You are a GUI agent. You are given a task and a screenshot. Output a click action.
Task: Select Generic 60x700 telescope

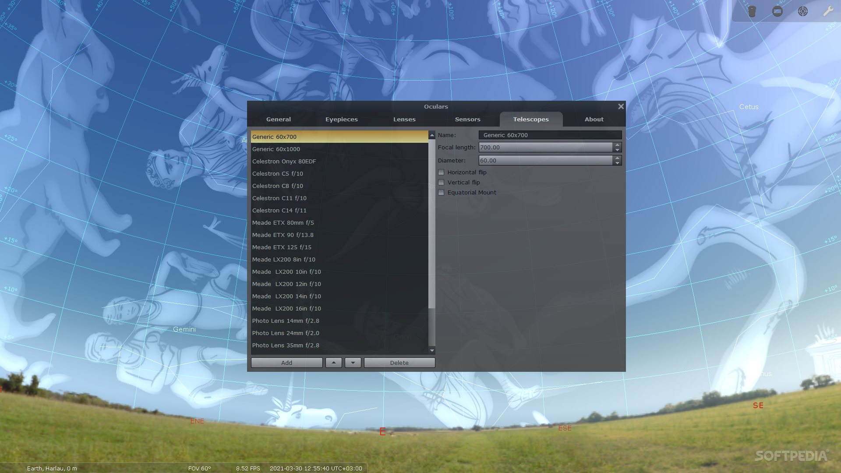click(x=339, y=137)
